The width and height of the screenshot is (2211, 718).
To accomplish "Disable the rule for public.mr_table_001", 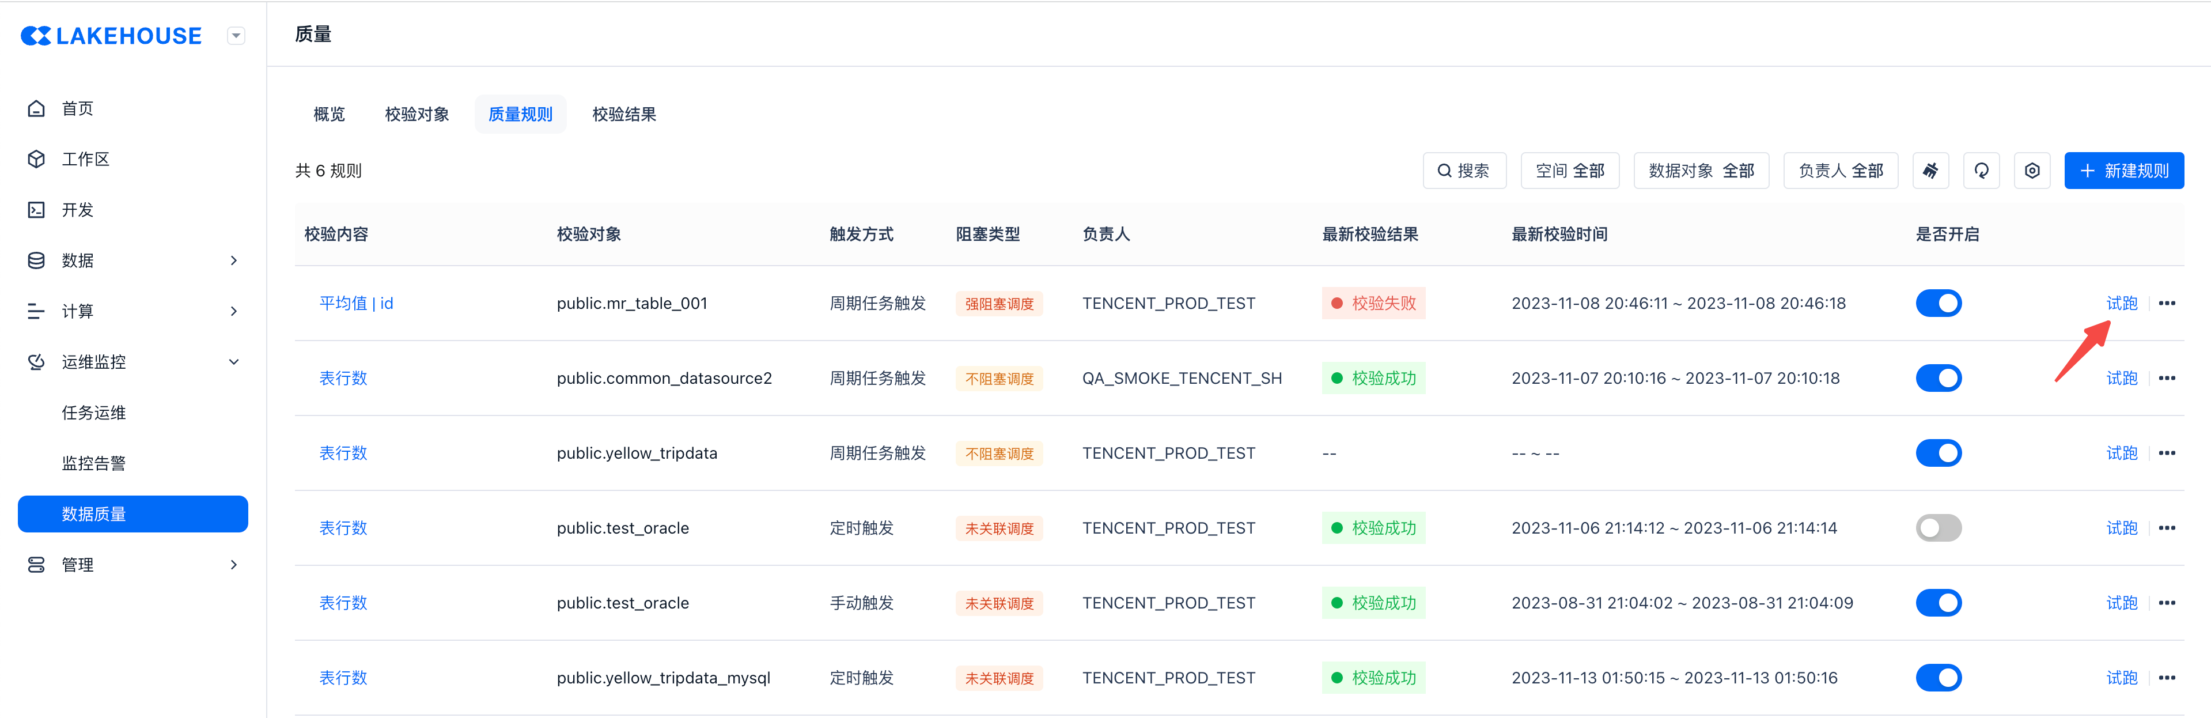I will [1938, 303].
